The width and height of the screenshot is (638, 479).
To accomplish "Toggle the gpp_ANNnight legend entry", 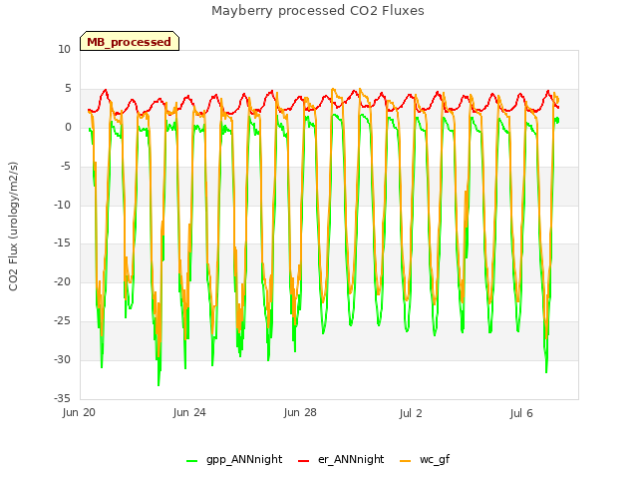I will pos(235,459).
